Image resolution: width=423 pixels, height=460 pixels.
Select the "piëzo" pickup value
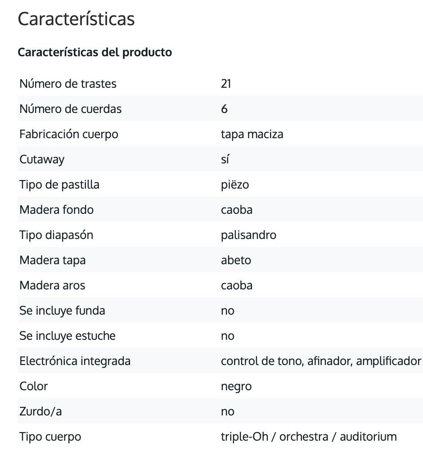(x=235, y=185)
